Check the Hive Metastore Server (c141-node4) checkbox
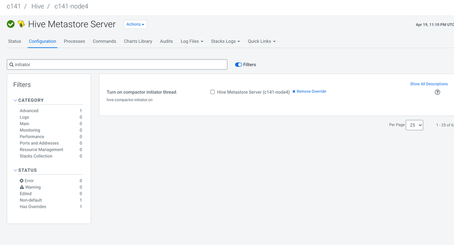This screenshot has width=454, height=245. (x=212, y=92)
